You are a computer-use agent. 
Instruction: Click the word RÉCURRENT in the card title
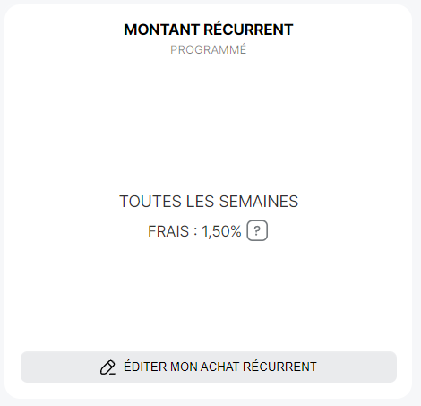[x=248, y=30]
